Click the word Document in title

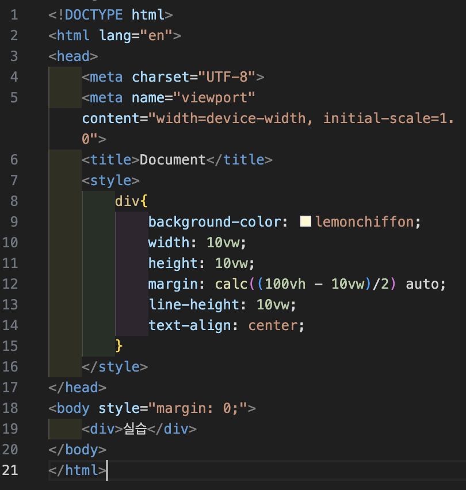[173, 160]
